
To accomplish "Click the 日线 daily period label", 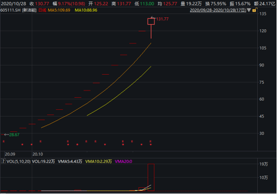I will point(42,10).
